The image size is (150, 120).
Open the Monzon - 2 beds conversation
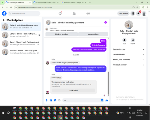(x=21, y=52)
